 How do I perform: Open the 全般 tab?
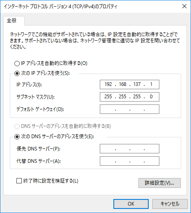click(x=12, y=21)
